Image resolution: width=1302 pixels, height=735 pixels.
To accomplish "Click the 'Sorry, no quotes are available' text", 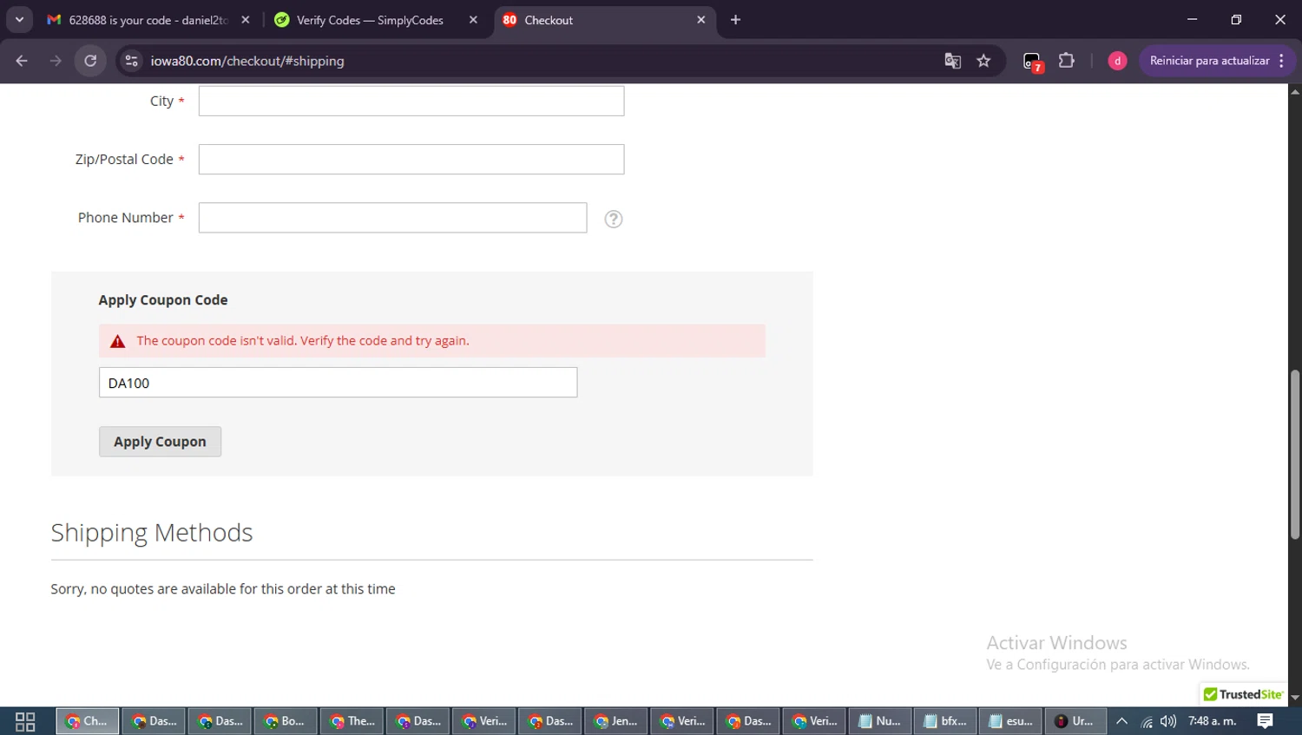I will (223, 588).
